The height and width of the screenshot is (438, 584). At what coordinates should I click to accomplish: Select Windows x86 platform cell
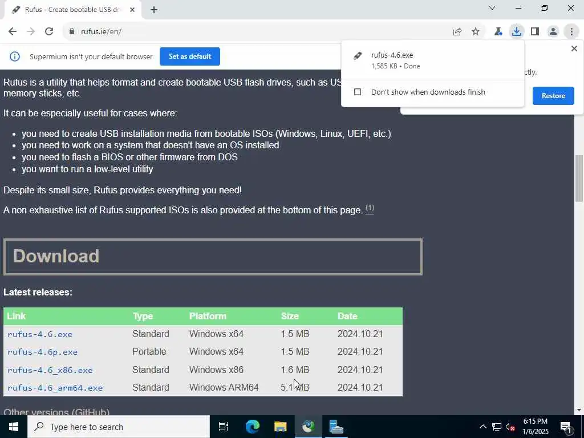216,370
